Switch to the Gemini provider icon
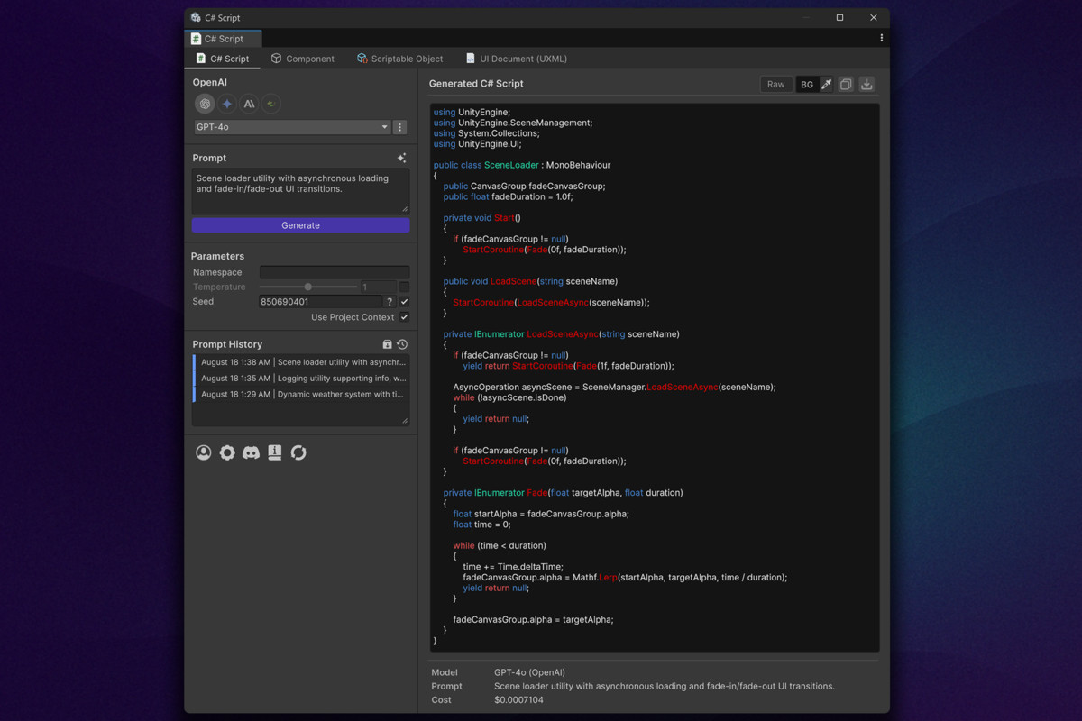The height and width of the screenshot is (721, 1082). click(x=226, y=104)
